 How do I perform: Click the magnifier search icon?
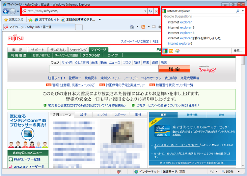pyautogui.click(x=238, y=11)
